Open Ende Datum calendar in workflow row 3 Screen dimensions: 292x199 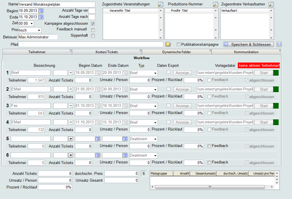(125, 106)
